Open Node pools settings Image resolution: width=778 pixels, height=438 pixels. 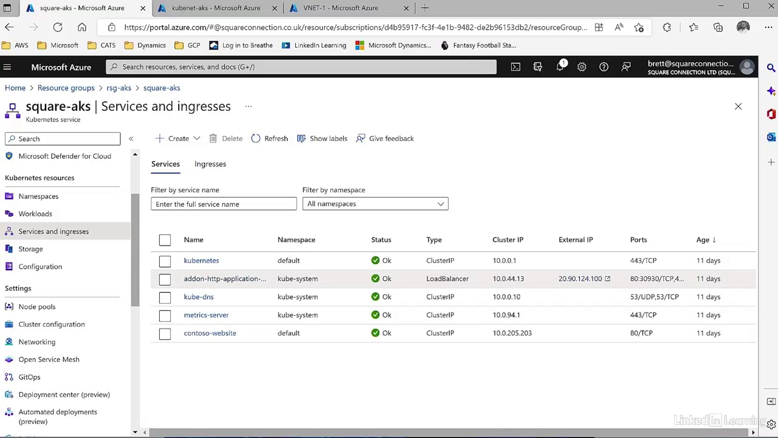tap(36, 307)
